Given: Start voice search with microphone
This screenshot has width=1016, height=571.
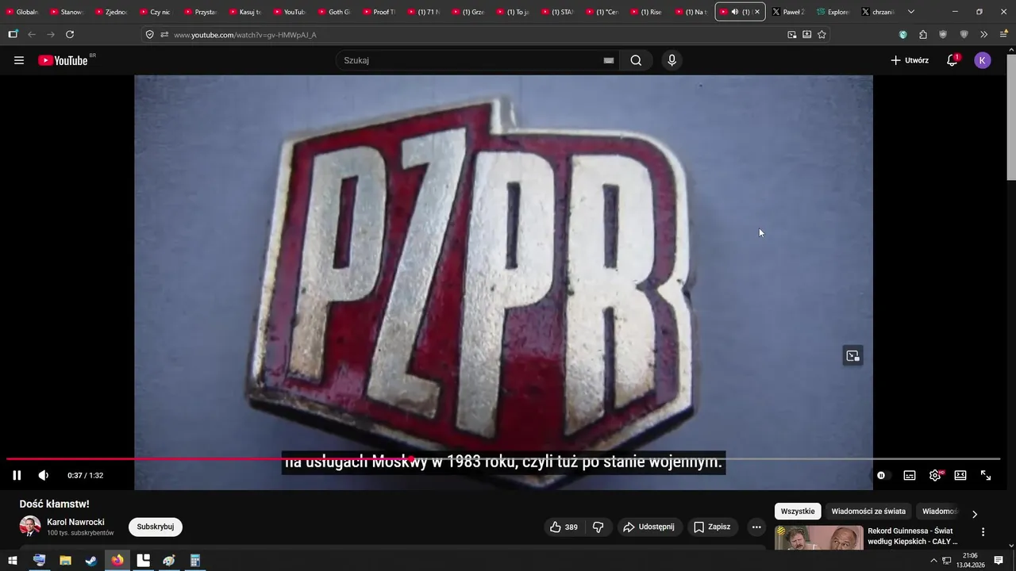Looking at the screenshot, I should [672, 60].
